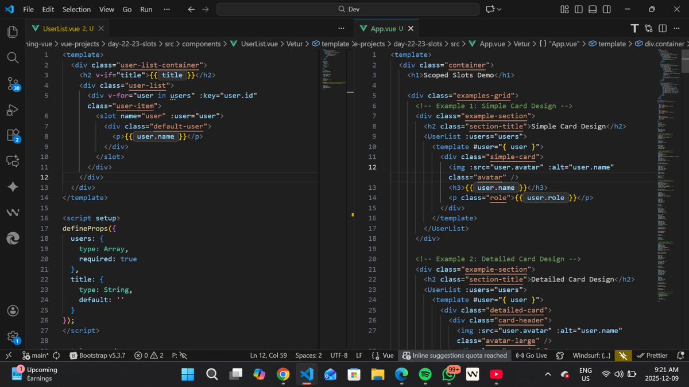The width and height of the screenshot is (689, 387).
Task: Click 'Inline suggestions quota reached' status item
Action: point(455,355)
